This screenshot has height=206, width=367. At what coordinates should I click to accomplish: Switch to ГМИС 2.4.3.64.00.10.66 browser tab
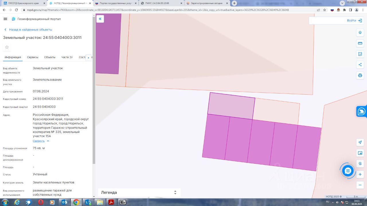coord(161,3)
